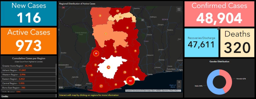Select the 38 cases marker on white region
256x99 pixels.
click(108, 67)
